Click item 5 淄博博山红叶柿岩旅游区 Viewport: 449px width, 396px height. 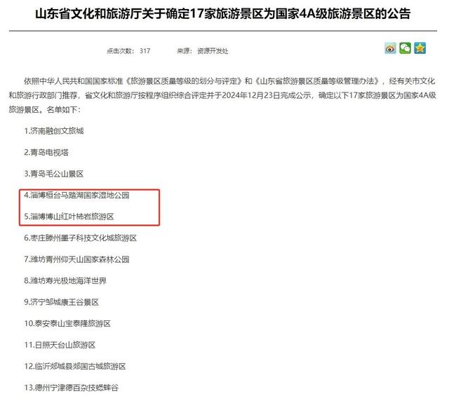pos(69,217)
